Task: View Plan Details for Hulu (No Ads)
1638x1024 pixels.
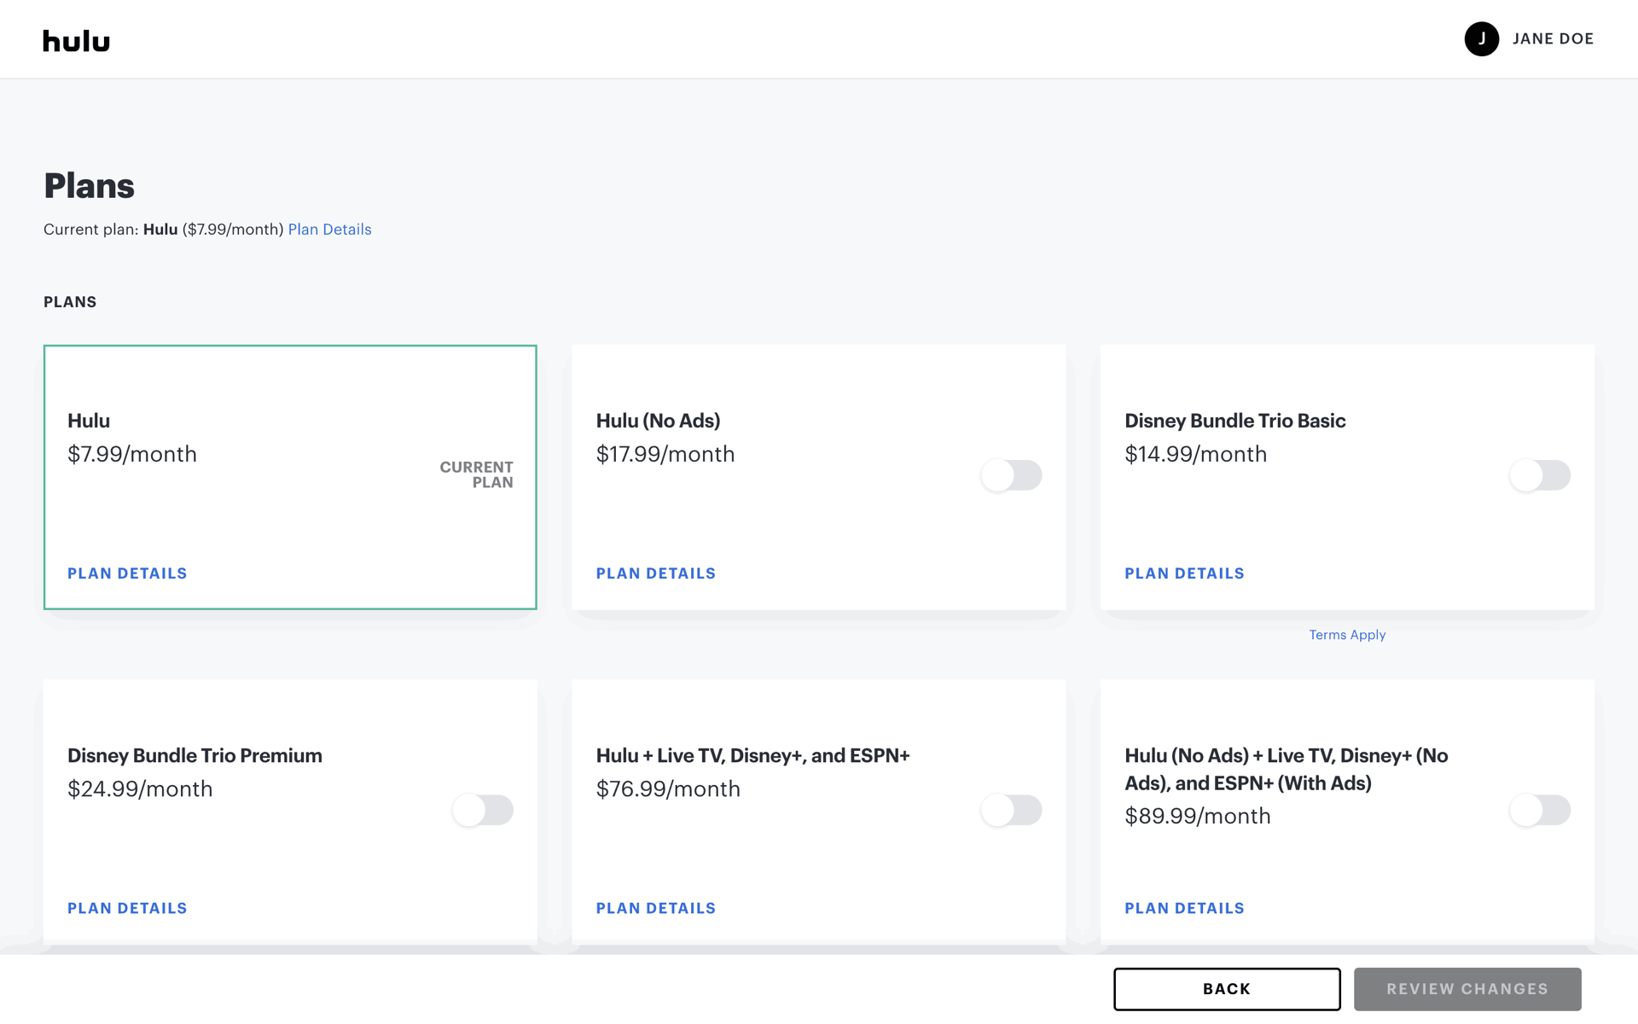Action: tap(655, 573)
